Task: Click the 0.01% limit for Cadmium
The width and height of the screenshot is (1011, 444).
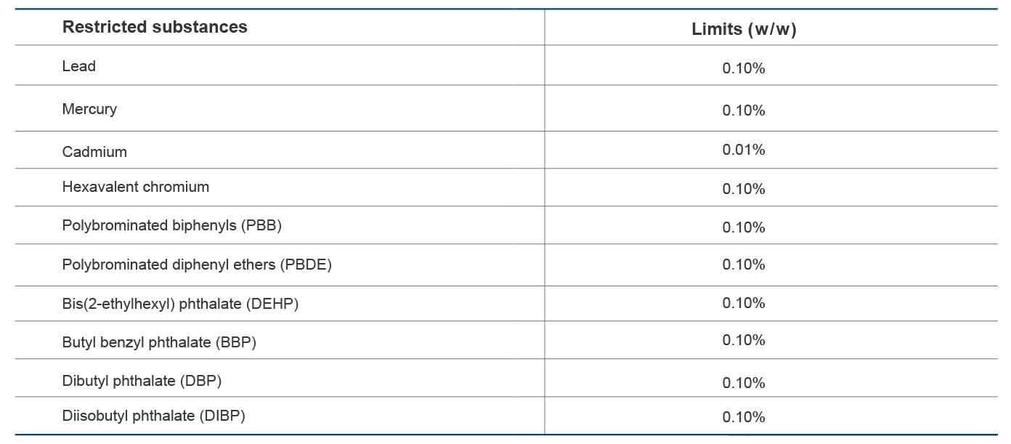Action: click(744, 150)
